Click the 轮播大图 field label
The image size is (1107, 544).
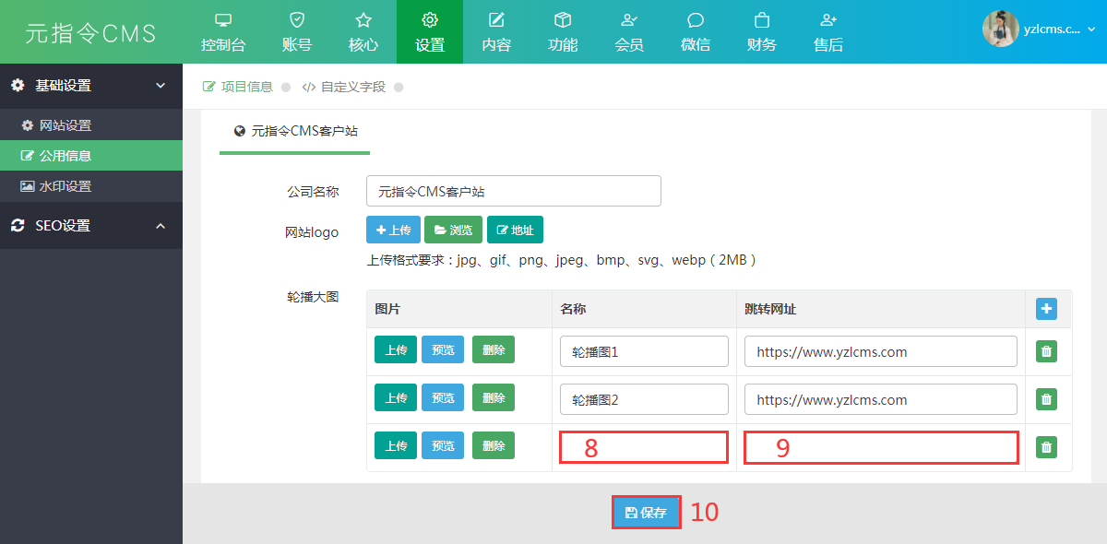(313, 297)
